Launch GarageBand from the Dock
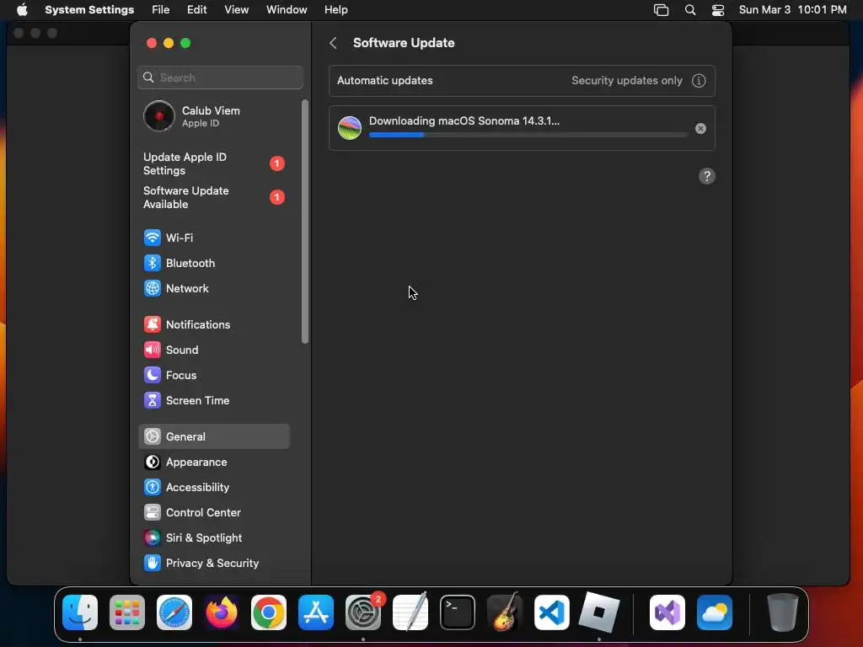863x647 pixels. pyautogui.click(x=505, y=612)
